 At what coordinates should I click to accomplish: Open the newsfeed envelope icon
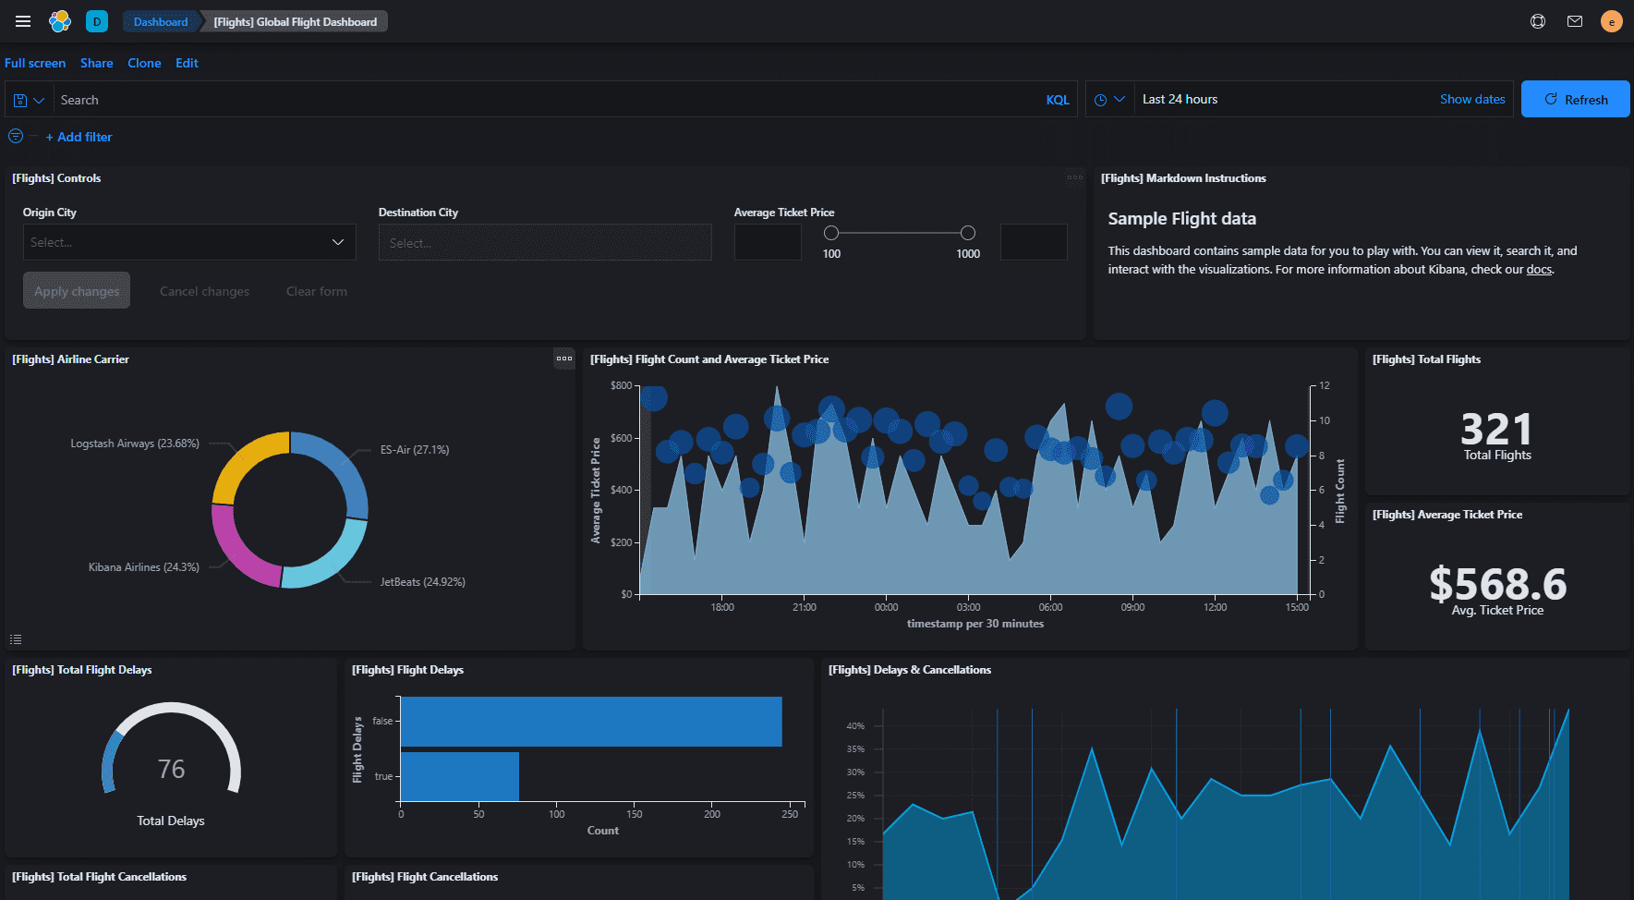coord(1575,20)
